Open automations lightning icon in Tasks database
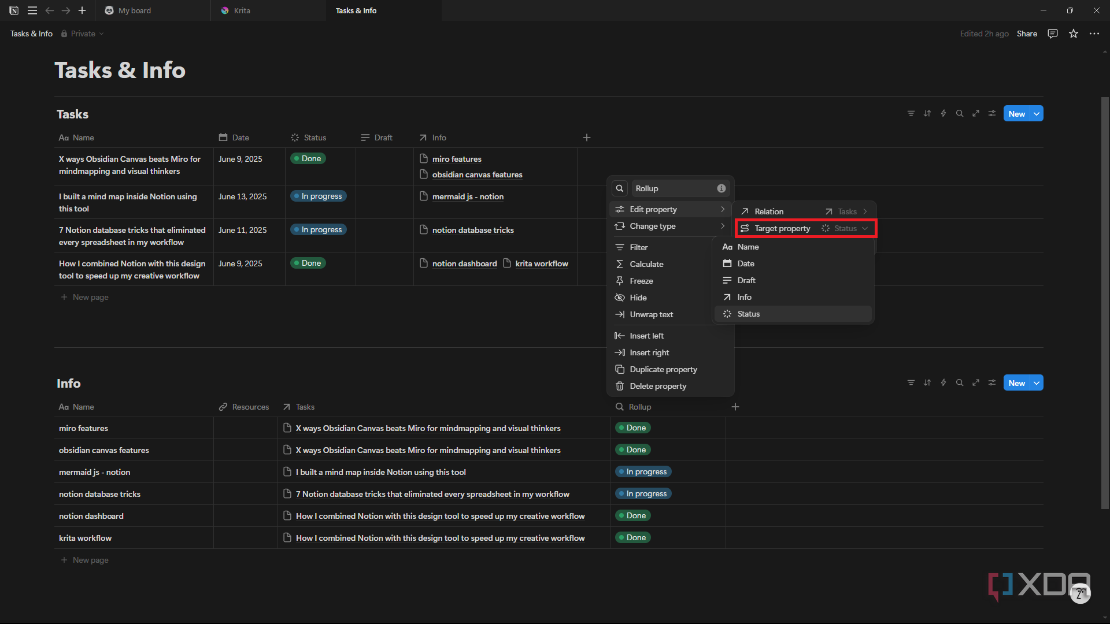This screenshot has width=1110, height=624. click(x=943, y=114)
